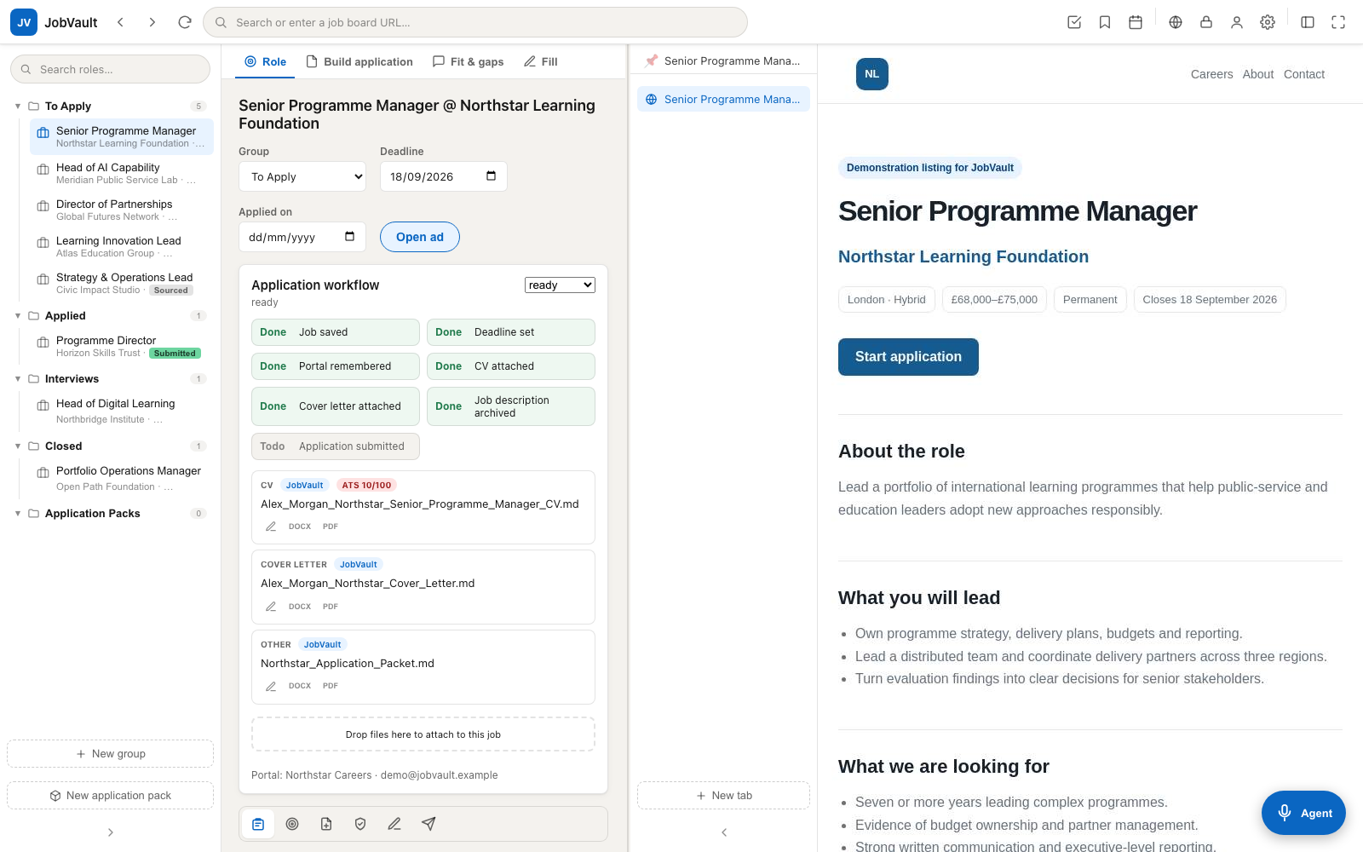Screen dimensions: 1363x852
Task: Toggle the sidebar panel layout icon
Action: pos(1308,22)
